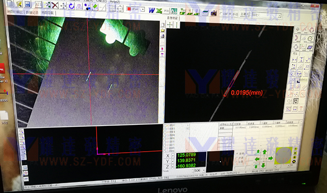Image resolution: width=327 pixels, height=193 pixels.
Task: Expand the S06 dropdown below coordinates
Action: [204, 171]
